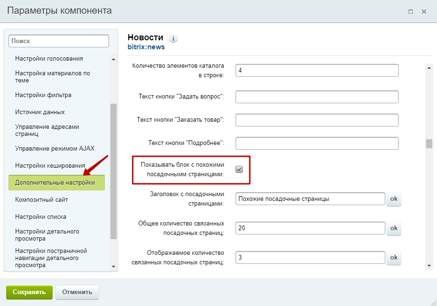Click the Количество элементов каталога в строке field
Image resolution: width=437 pixels, height=306 pixels.
click(x=317, y=70)
